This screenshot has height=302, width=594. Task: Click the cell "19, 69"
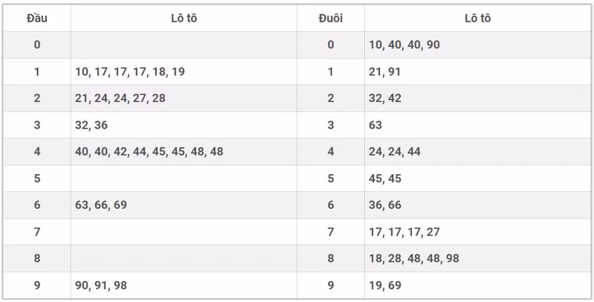coord(385,285)
